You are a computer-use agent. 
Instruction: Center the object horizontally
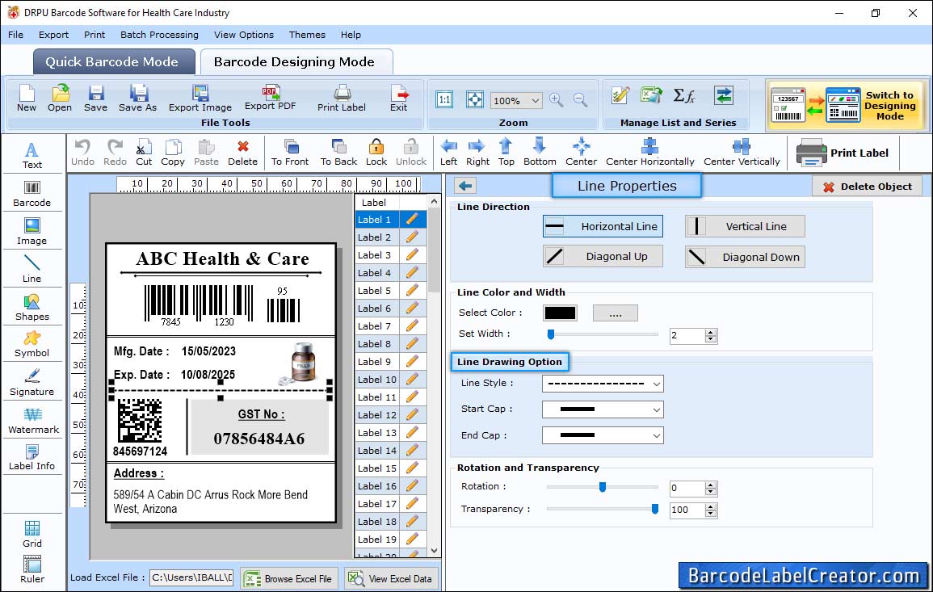coord(649,153)
